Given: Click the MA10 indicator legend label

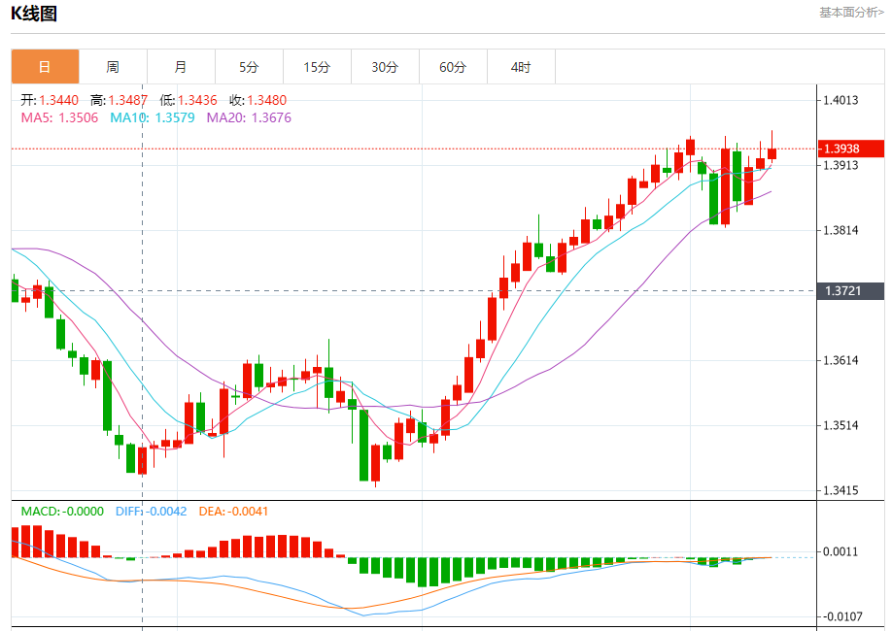Looking at the screenshot, I should coord(153,117).
